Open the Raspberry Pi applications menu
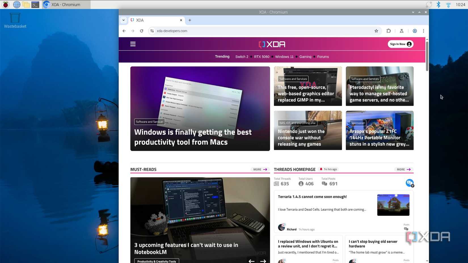468x263 pixels. click(x=5, y=4)
